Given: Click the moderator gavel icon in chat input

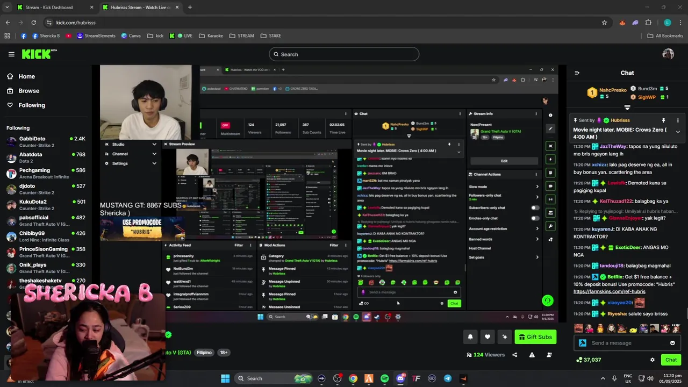Looking at the screenshot, I should point(583,343).
